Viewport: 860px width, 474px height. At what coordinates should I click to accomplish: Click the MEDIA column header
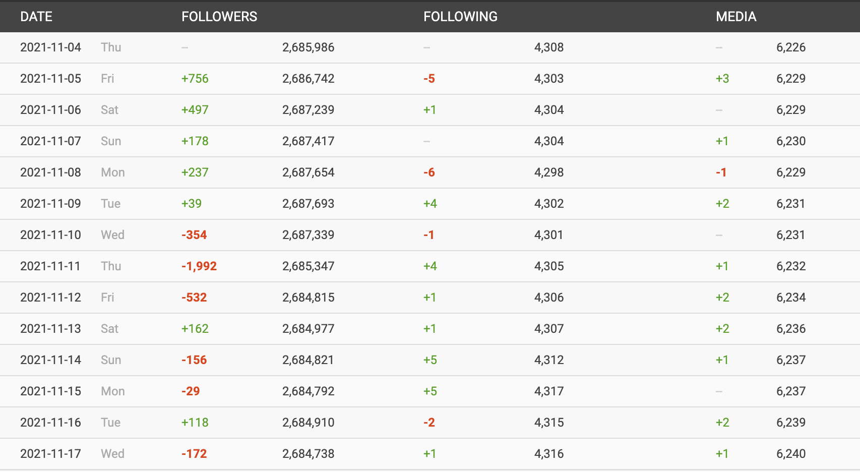tap(736, 17)
